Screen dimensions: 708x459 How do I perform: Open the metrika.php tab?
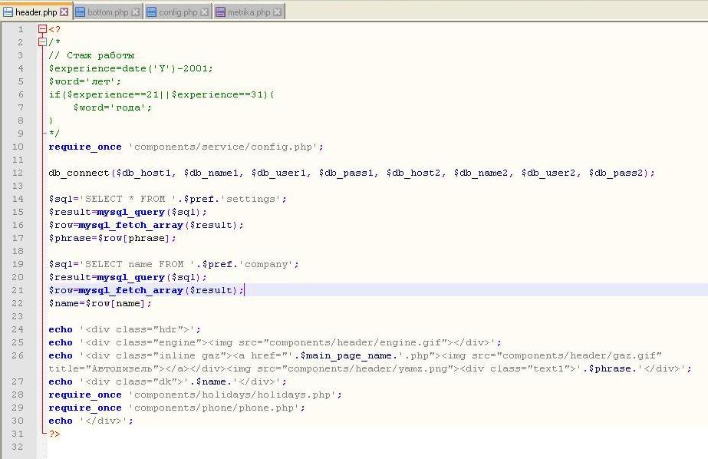click(x=249, y=12)
